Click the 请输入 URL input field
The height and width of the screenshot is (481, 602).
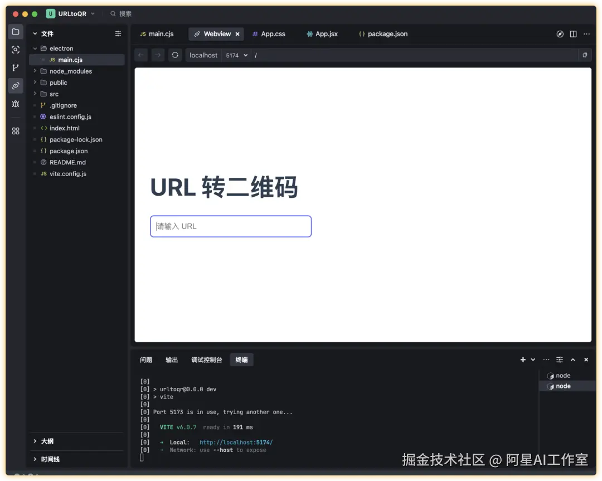230,226
